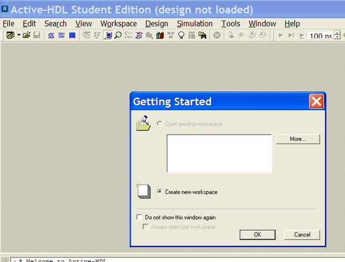This screenshot has width=345, height=262.
Task: Click the save floppy disk icon
Action: 37,35
